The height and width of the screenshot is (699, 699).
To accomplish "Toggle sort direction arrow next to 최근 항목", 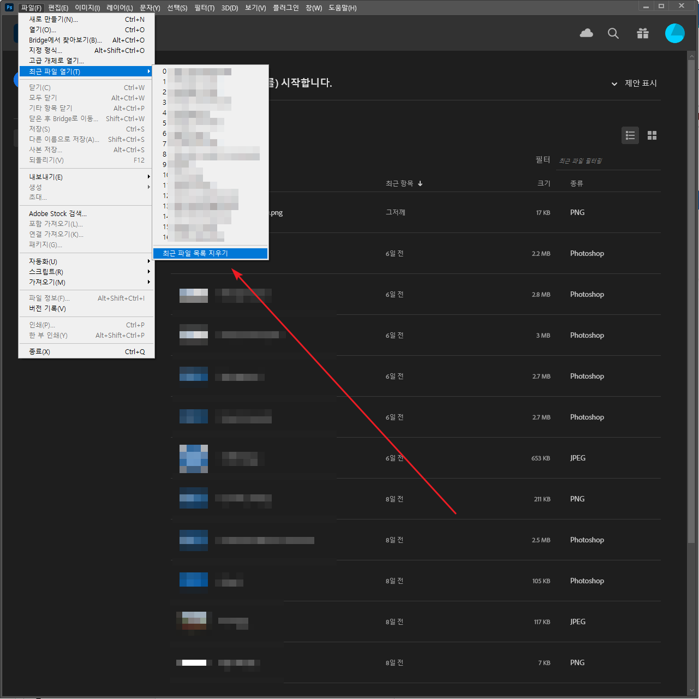I will [x=420, y=183].
